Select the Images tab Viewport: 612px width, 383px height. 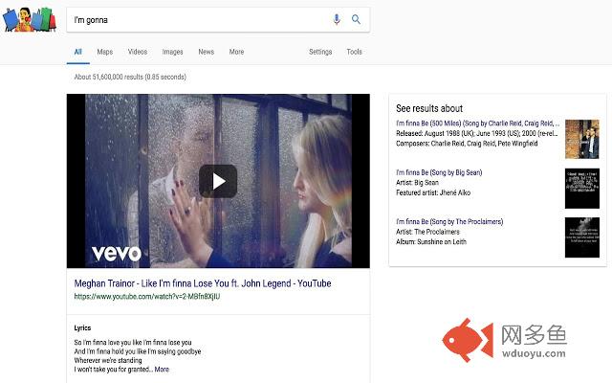pyautogui.click(x=172, y=52)
